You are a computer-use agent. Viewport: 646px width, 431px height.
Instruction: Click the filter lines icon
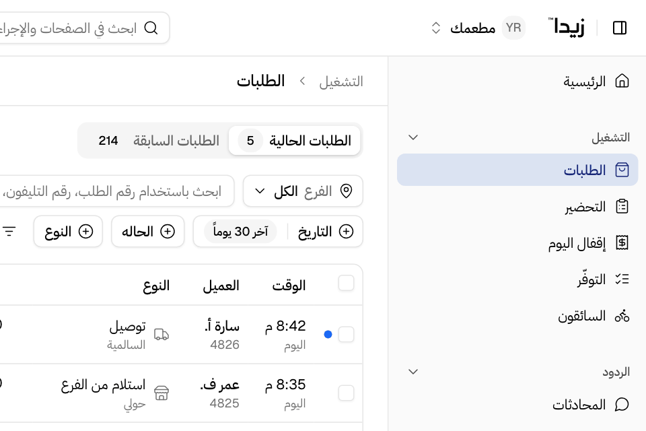click(9, 232)
